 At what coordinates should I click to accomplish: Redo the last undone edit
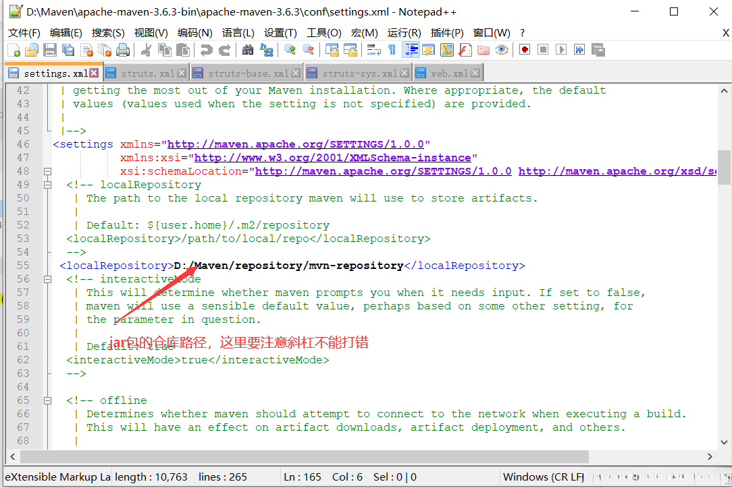pyautogui.click(x=225, y=50)
